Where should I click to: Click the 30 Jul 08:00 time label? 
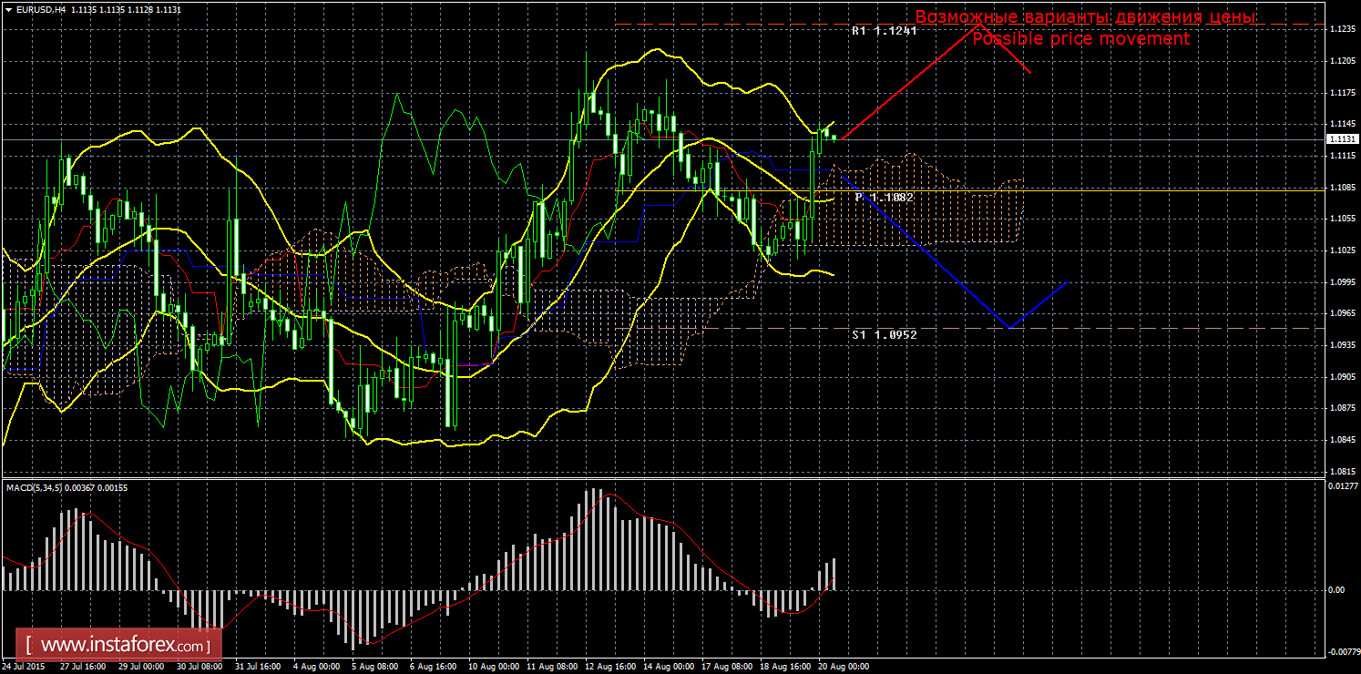[x=198, y=666]
